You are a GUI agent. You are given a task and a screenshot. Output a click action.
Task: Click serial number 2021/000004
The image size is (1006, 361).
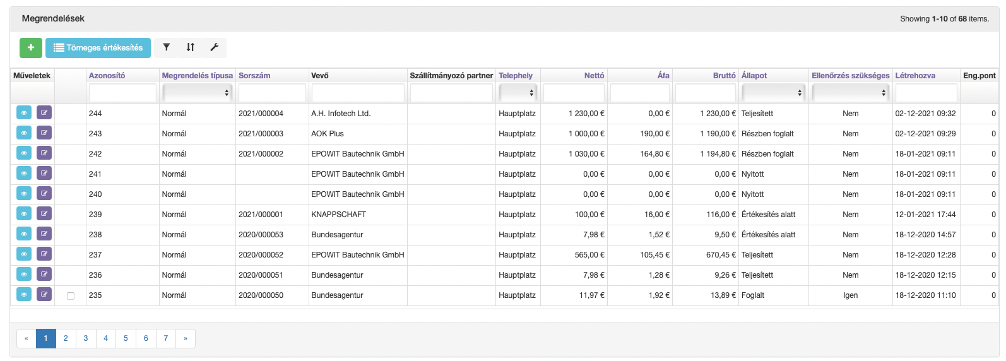coord(261,114)
